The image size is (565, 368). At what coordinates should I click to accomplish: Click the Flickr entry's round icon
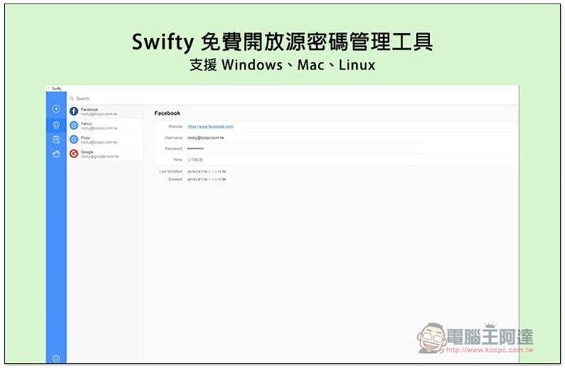pyautogui.click(x=74, y=140)
